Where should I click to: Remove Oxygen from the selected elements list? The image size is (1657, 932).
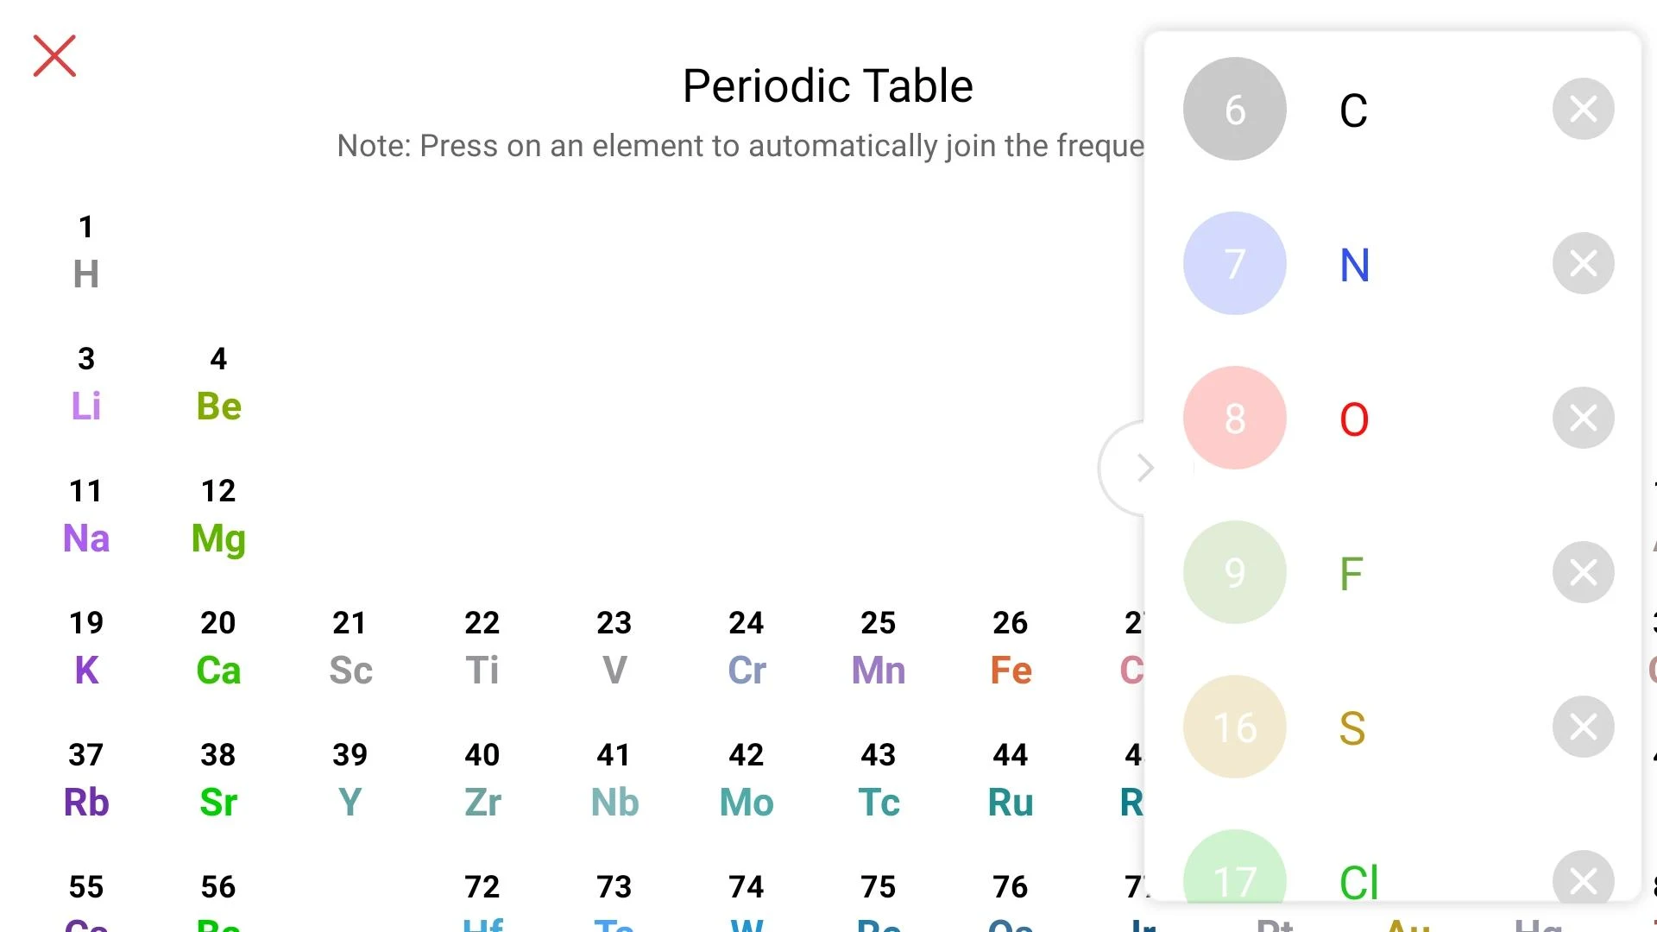point(1583,419)
